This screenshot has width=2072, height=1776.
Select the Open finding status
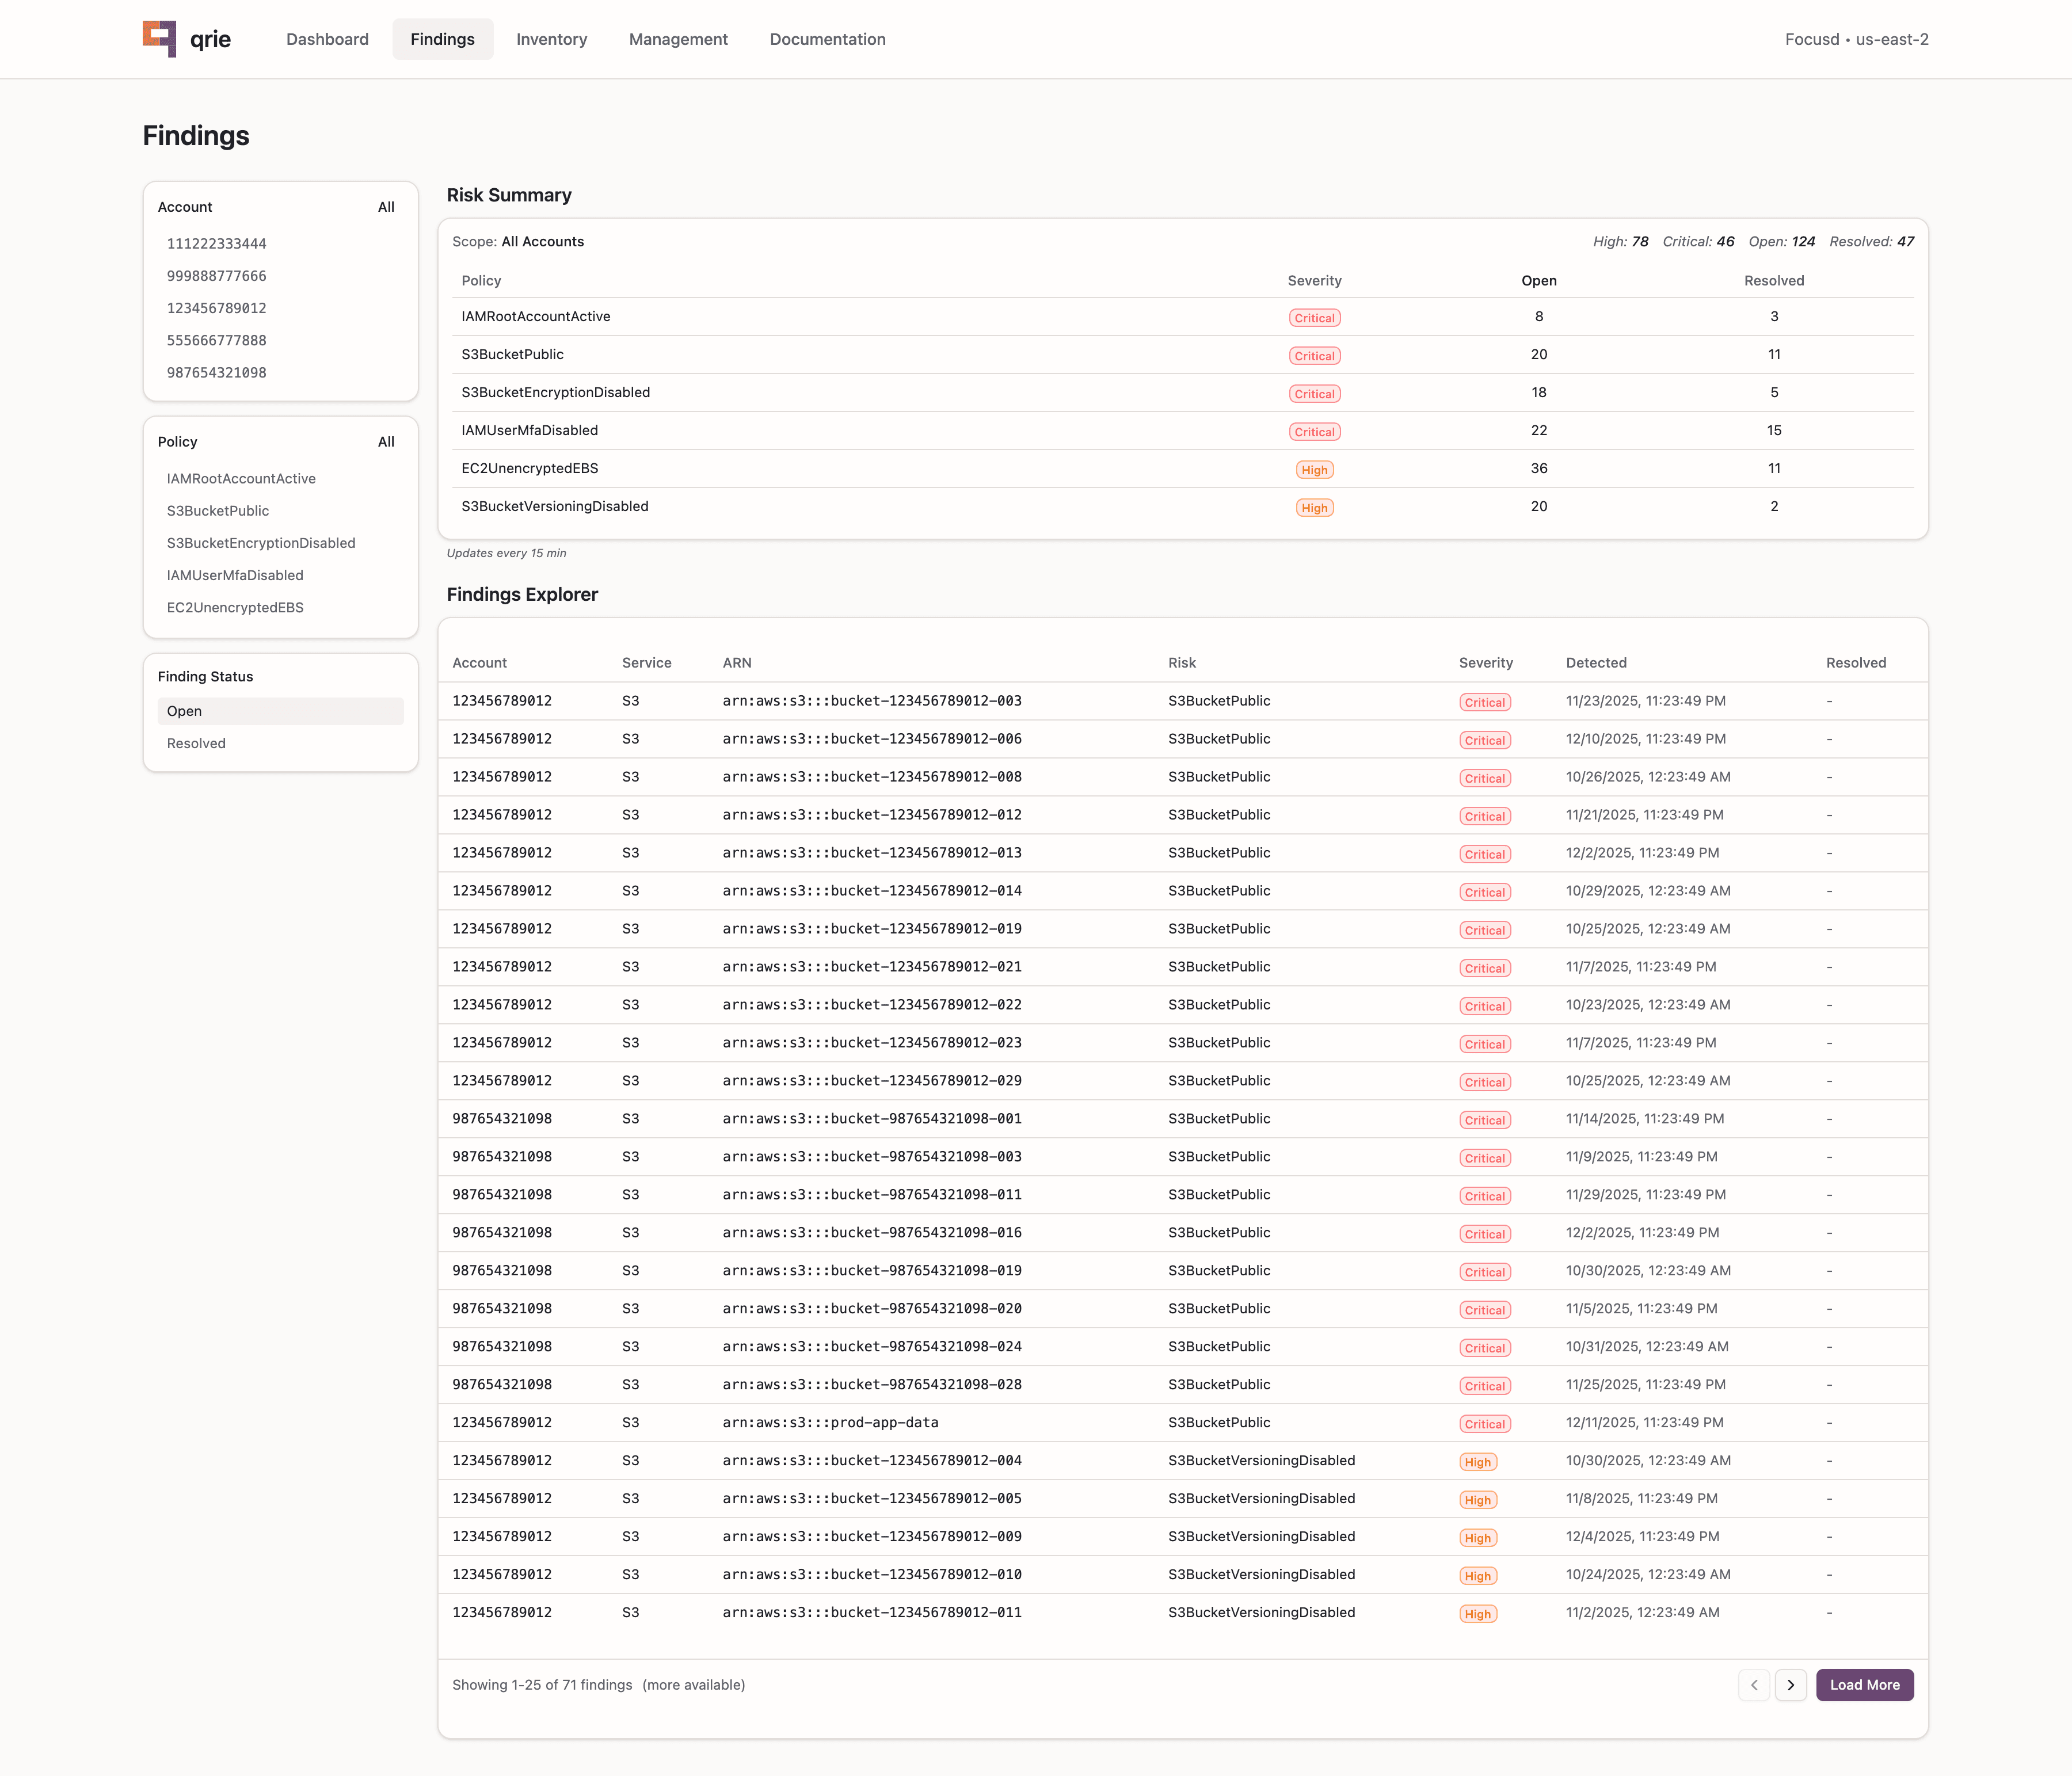pos(184,711)
